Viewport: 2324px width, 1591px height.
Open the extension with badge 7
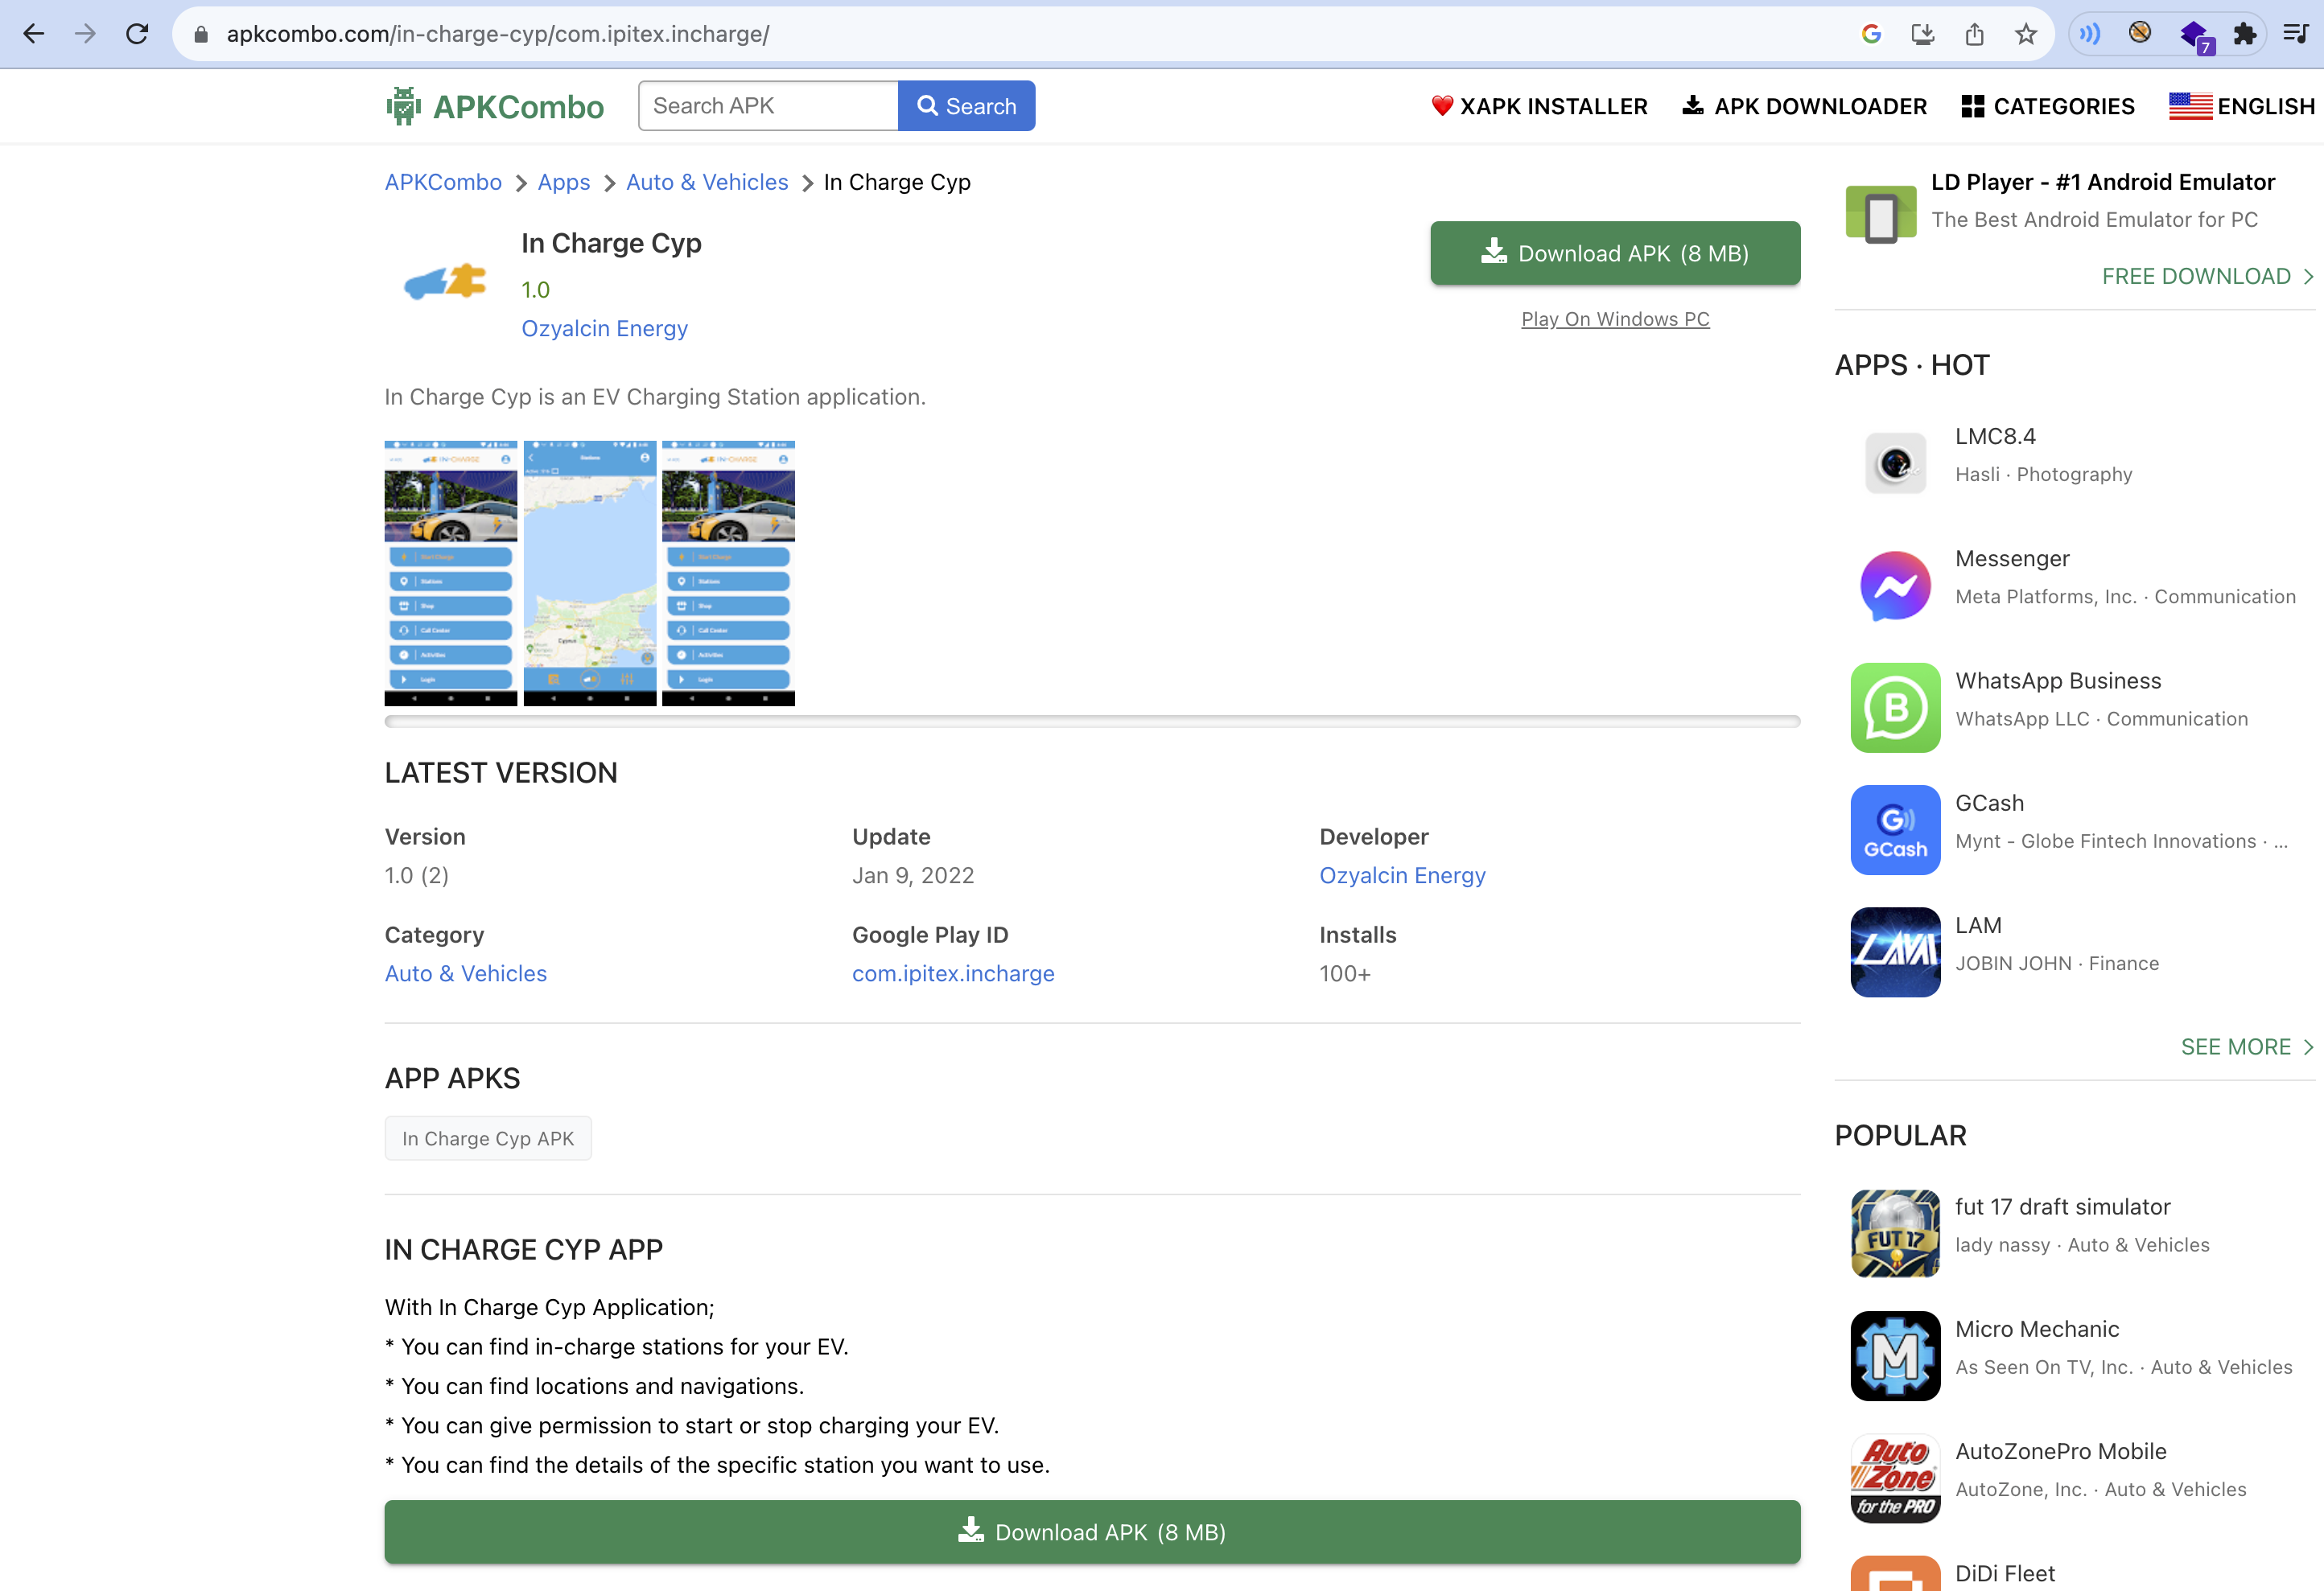pos(2195,36)
